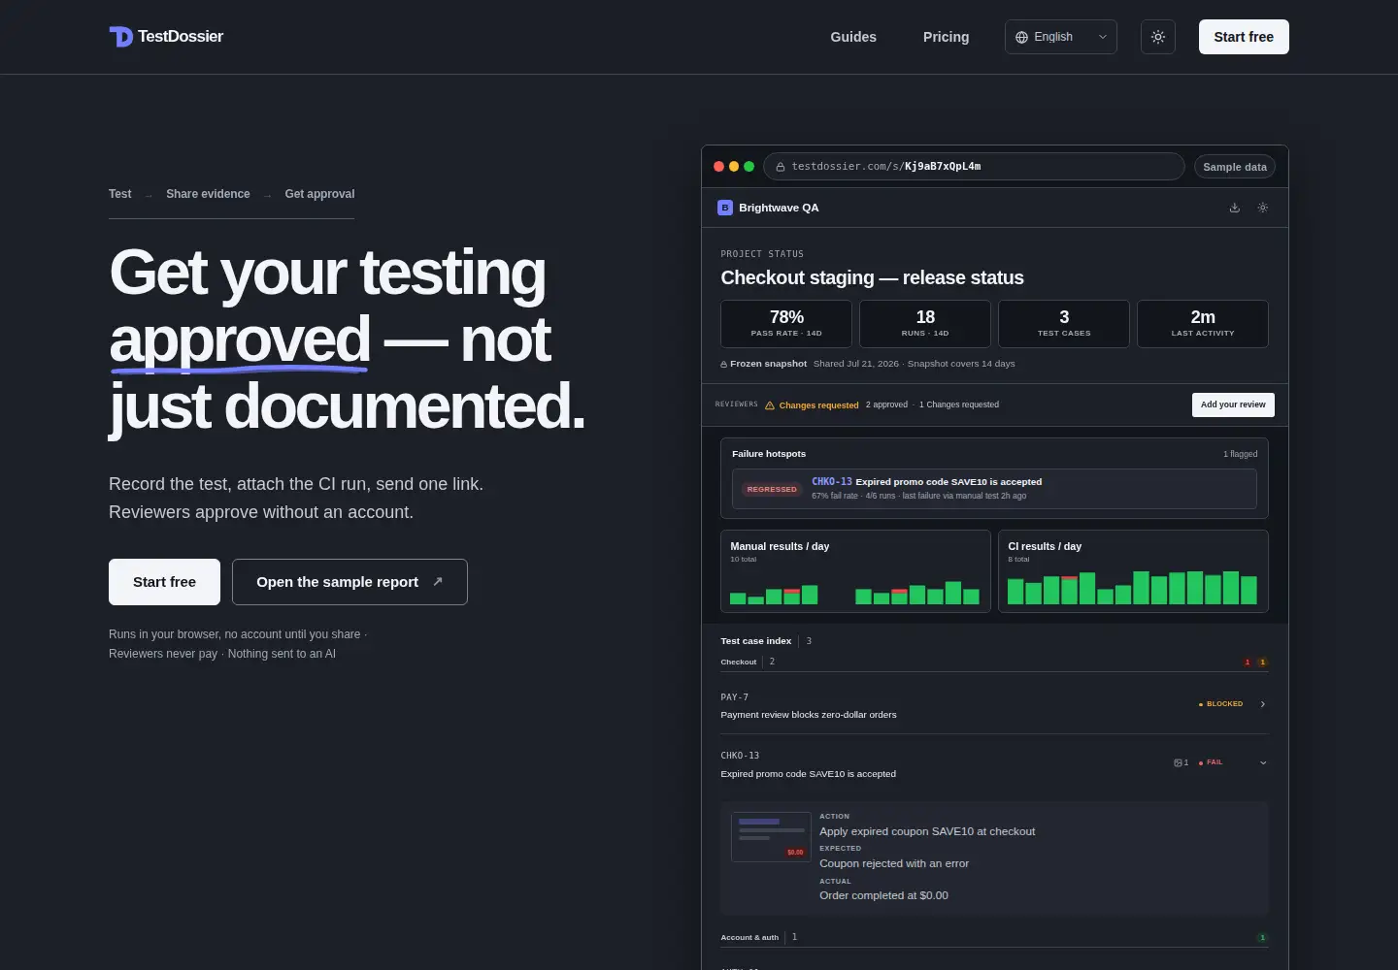Click the testdossier.com sample URL field

[975, 167]
